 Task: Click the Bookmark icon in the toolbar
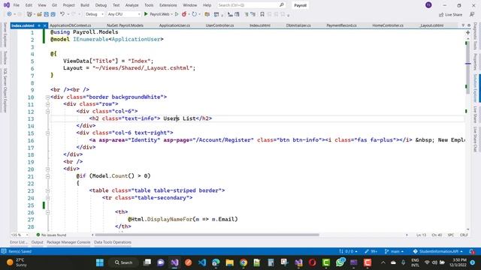coord(262,14)
